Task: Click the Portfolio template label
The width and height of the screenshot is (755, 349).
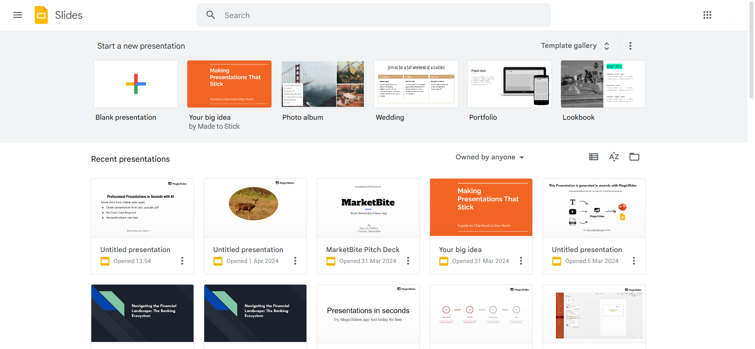Action: coord(483,117)
